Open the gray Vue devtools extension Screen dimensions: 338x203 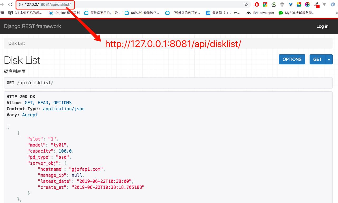coord(324,4)
